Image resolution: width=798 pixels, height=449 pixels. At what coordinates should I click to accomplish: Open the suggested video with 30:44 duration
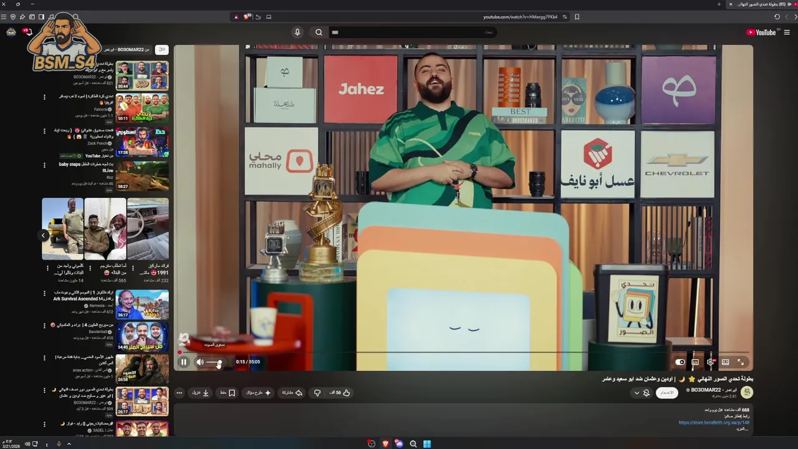click(x=142, y=75)
